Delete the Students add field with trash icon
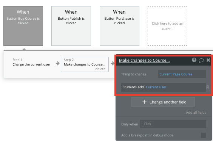Screen dimensions: 213x141 point(207,87)
